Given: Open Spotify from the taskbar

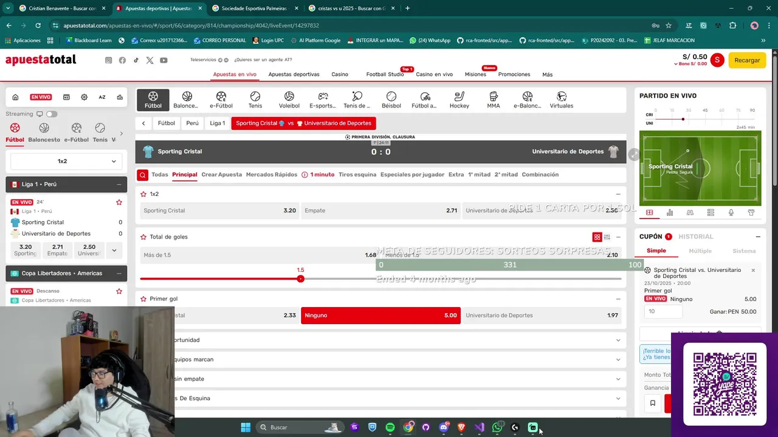Looking at the screenshot, I should (390, 427).
